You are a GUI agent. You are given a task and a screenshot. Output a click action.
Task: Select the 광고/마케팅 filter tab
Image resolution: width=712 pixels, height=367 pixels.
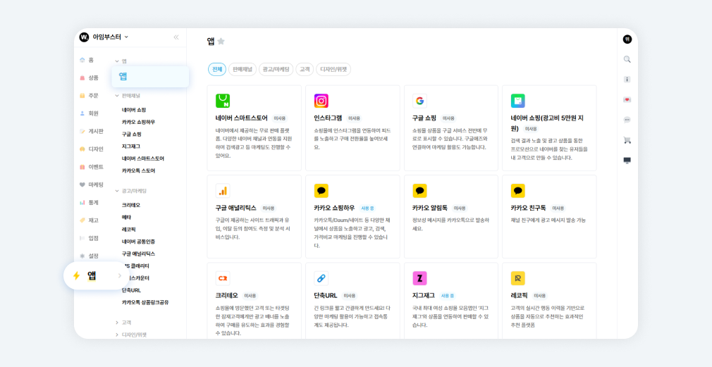[x=276, y=70]
